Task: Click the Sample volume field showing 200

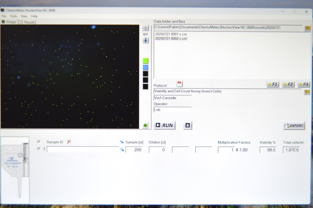Action: [x=134, y=150]
